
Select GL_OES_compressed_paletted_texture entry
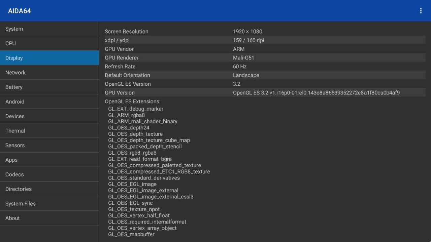tap(155, 165)
